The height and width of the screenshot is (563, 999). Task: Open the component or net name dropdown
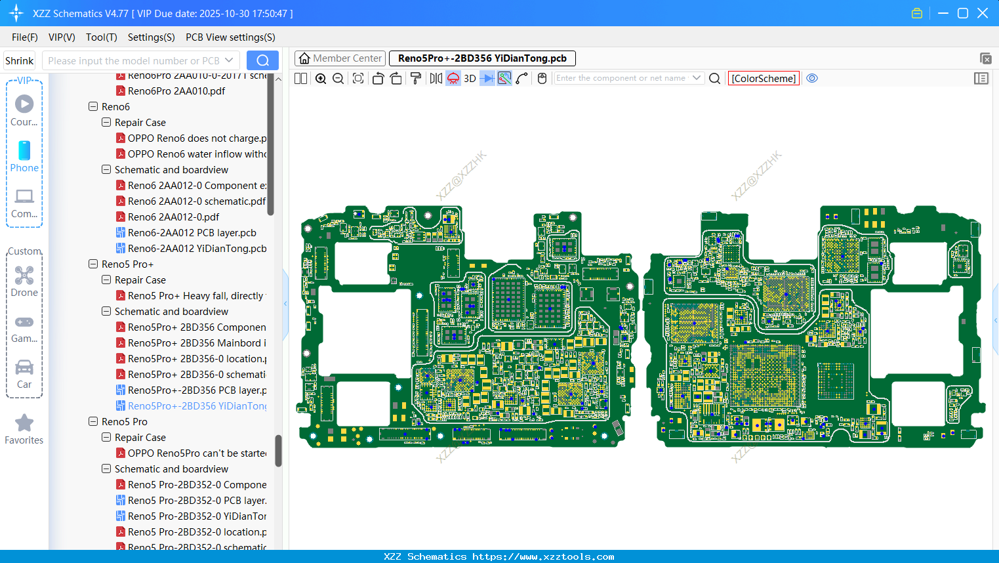coord(697,78)
